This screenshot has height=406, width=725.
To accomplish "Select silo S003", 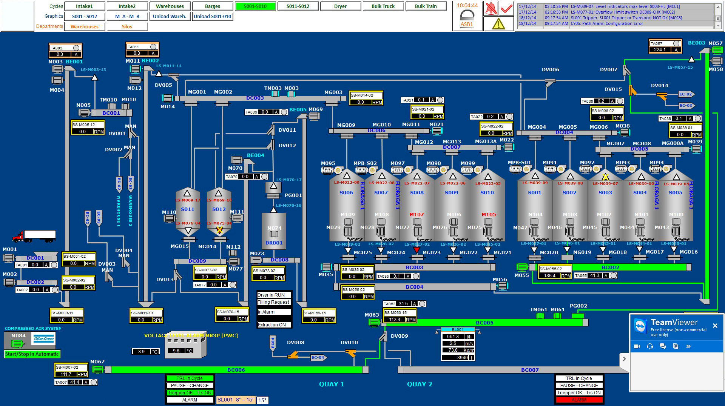I will (605, 206).
